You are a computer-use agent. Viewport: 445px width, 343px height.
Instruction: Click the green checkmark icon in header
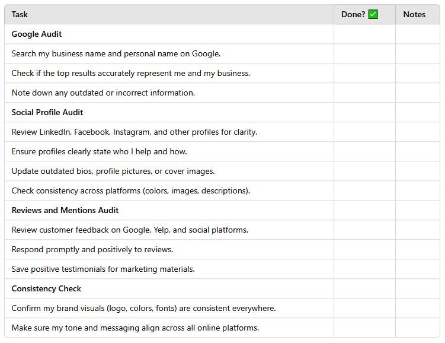point(373,14)
